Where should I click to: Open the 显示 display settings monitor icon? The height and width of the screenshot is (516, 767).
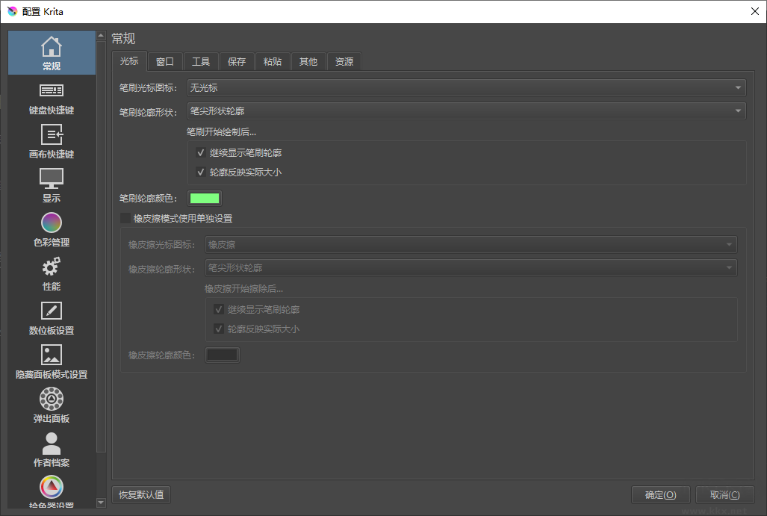point(52,178)
